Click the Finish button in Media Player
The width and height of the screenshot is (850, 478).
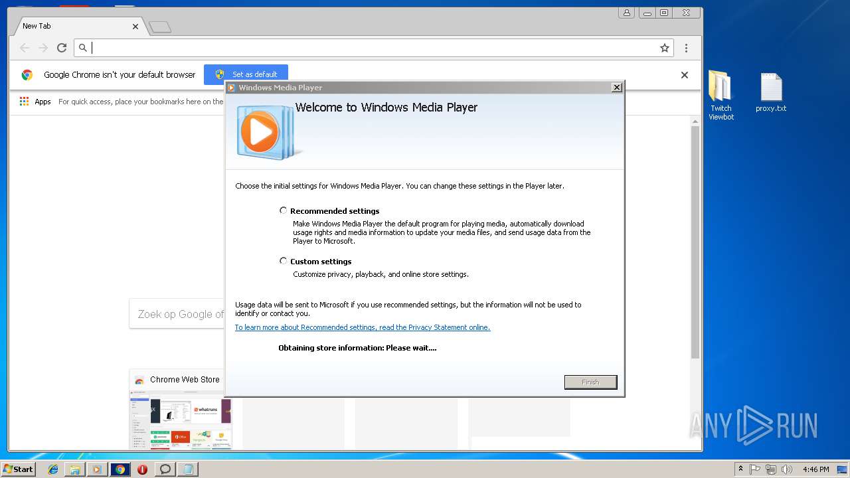point(590,382)
